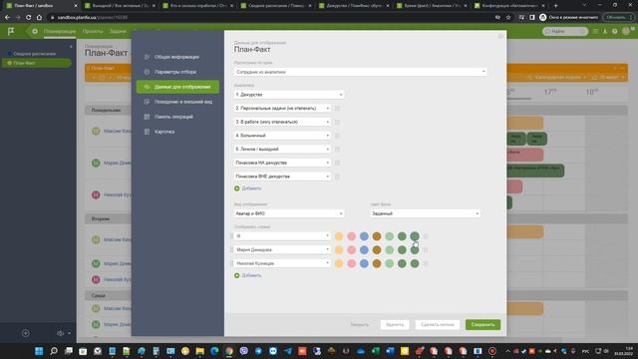
Task: Open the Задачи menu in the top bar
Action: [118, 31]
